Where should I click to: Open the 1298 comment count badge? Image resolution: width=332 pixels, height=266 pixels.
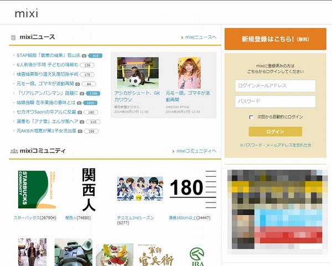point(93,93)
